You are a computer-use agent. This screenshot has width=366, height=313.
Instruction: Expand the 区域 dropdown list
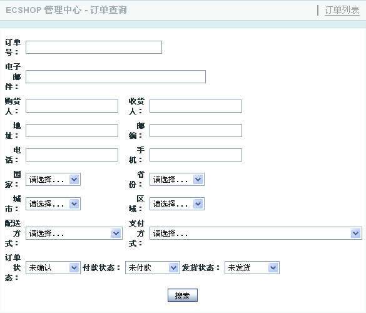coord(177,203)
